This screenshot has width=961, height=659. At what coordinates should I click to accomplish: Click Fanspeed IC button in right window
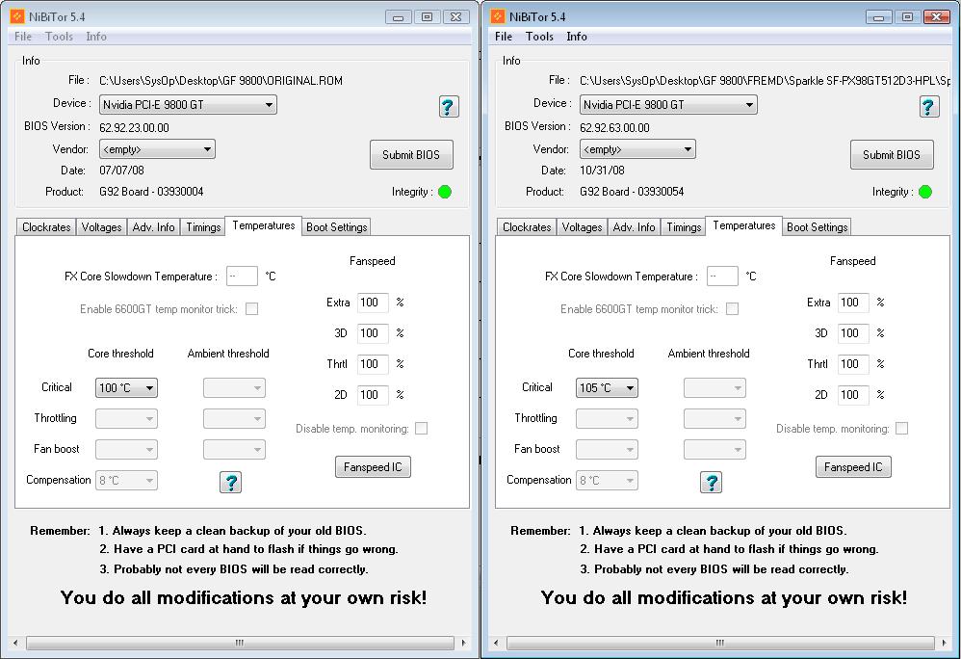pos(853,467)
